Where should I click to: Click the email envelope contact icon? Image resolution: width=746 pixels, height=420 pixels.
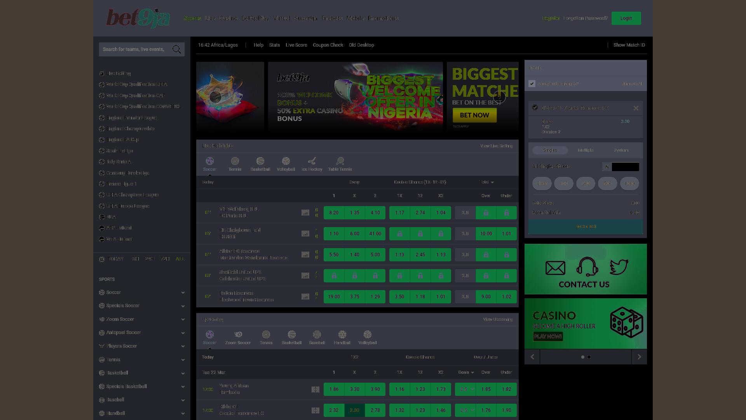[x=555, y=268]
